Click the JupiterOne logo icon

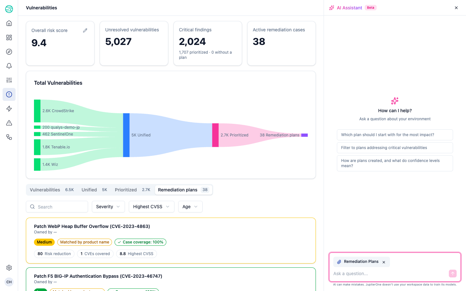tap(9, 9)
